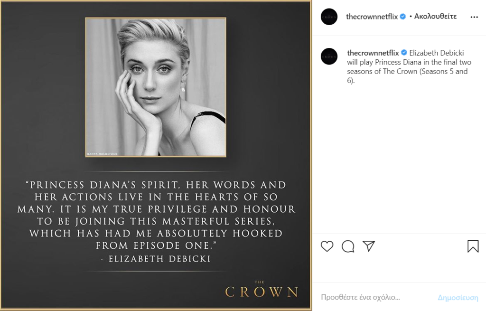Viewport: 486px width, 311px height.
Task: Open the profile avatar in the post header
Action: click(329, 17)
